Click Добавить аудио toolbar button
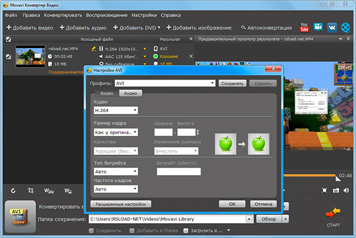Screen dimensions: 356x238 click(83, 28)
